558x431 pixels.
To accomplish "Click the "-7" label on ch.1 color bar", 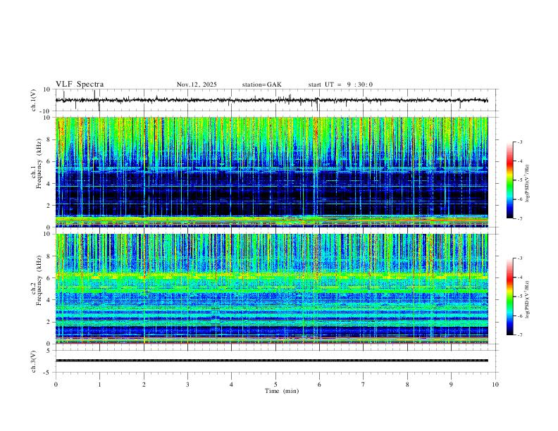I will [x=520, y=218].
